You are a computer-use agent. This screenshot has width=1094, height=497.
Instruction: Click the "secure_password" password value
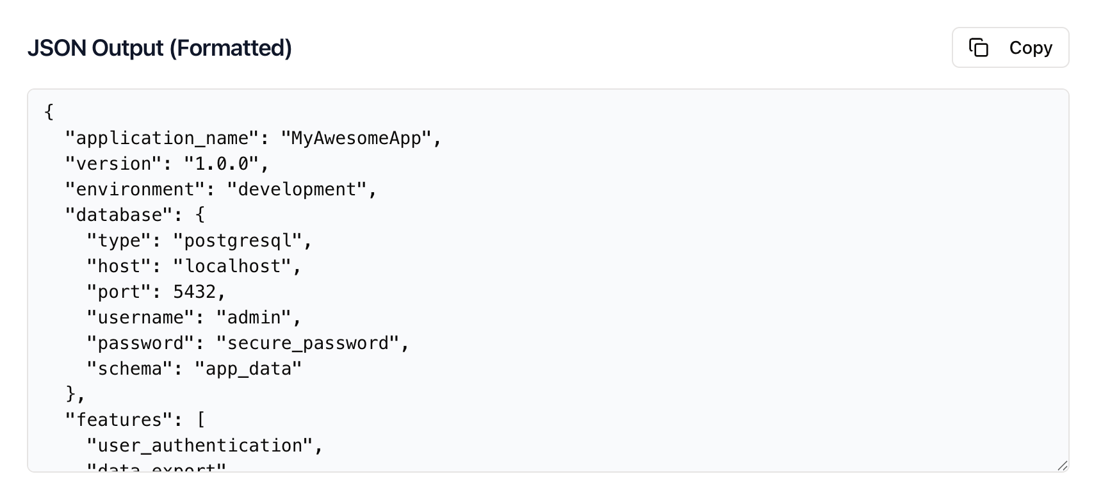pos(312,343)
